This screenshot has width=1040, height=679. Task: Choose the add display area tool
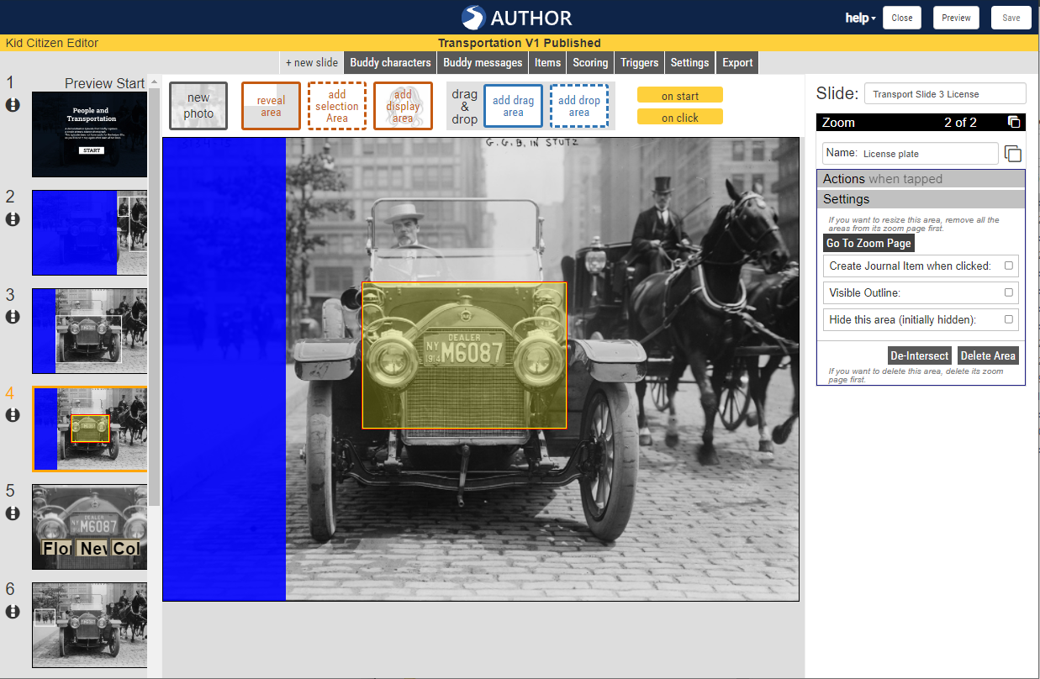(x=403, y=105)
